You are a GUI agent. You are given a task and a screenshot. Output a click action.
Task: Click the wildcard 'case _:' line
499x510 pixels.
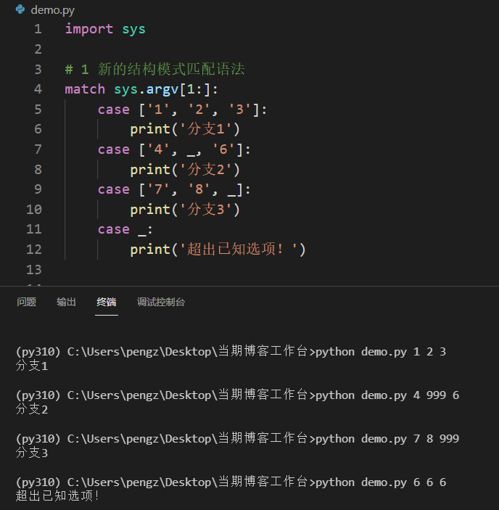pyautogui.click(x=125, y=230)
